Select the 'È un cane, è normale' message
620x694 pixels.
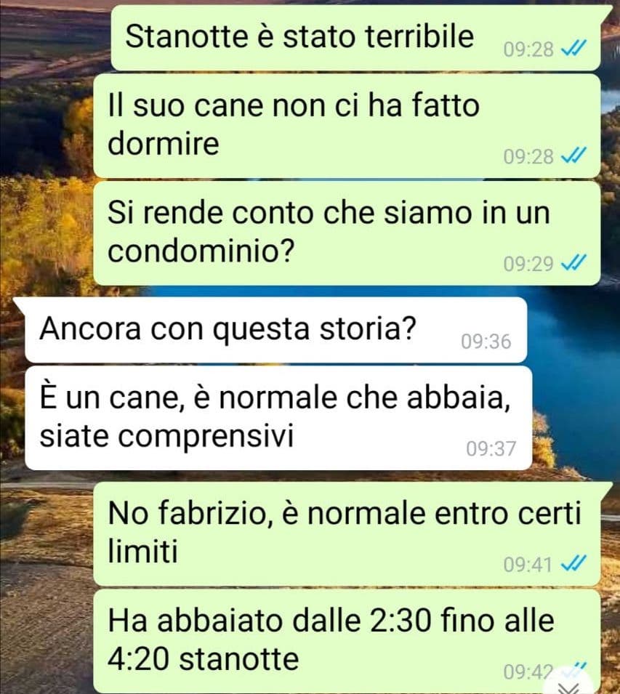(x=278, y=418)
